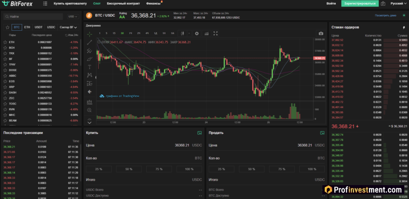Open the candlestick chart type button
Image resolution: width=409 pixels, height=199 pixels.
[x=182, y=33]
